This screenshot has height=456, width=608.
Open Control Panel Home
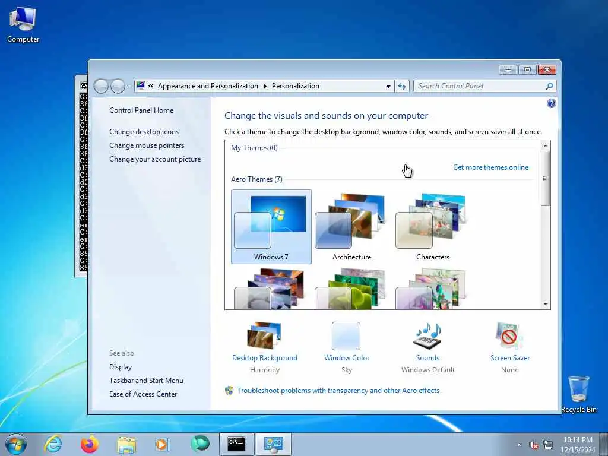tap(141, 110)
